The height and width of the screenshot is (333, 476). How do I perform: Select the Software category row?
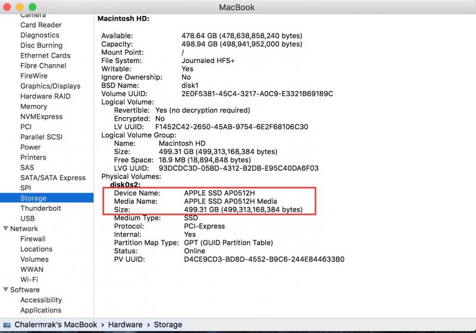point(24,290)
